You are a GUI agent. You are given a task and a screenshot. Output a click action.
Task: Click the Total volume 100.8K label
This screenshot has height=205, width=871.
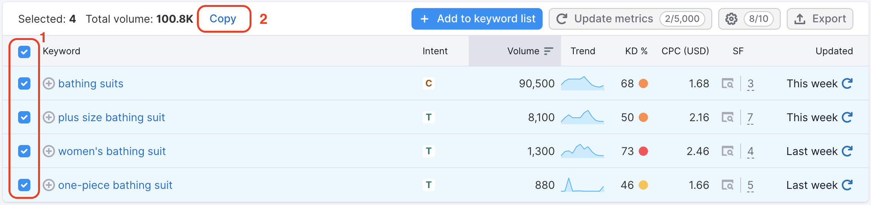point(139,19)
